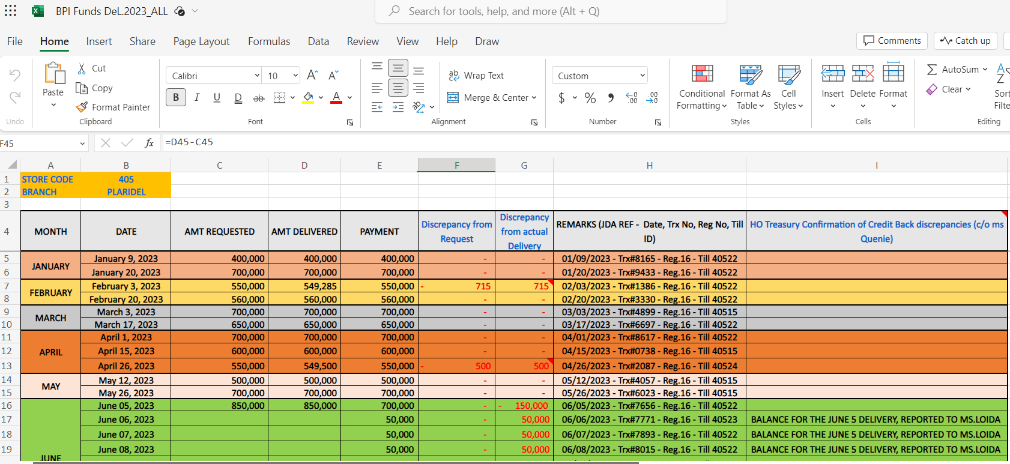This screenshot has width=1010, height=464.
Task: Apply the red font color
Action: (336, 98)
